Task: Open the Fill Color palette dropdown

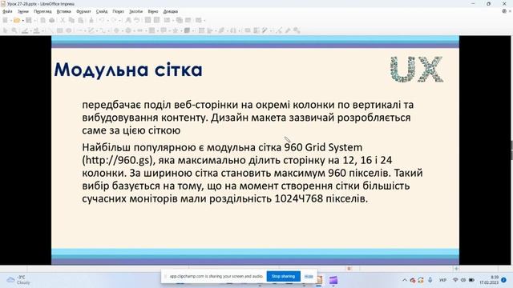Action: click(x=42, y=30)
